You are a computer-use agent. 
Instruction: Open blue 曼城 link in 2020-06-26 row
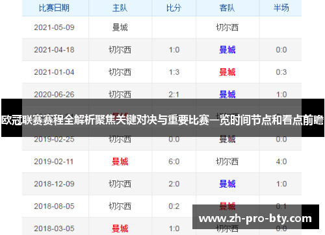coord(227,95)
